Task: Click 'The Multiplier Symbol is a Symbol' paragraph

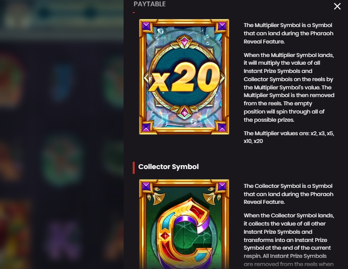Action: click(289, 33)
